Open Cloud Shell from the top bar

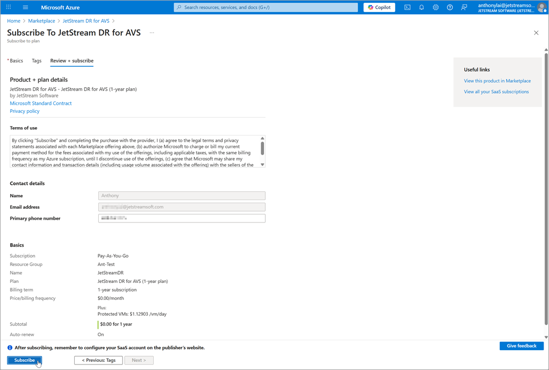[x=407, y=7]
